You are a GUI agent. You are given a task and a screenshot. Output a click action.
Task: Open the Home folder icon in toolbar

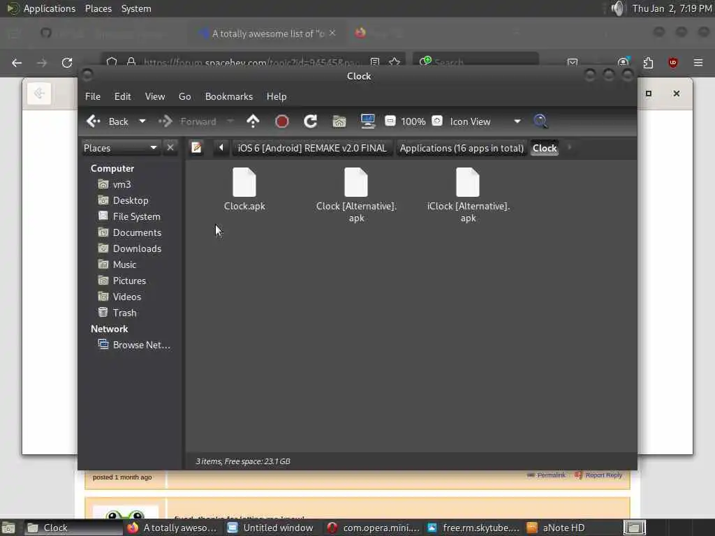click(339, 121)
